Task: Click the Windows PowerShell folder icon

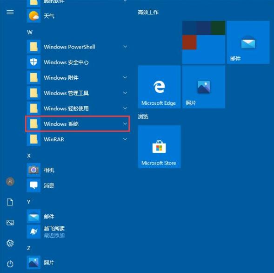Action: 33,47
